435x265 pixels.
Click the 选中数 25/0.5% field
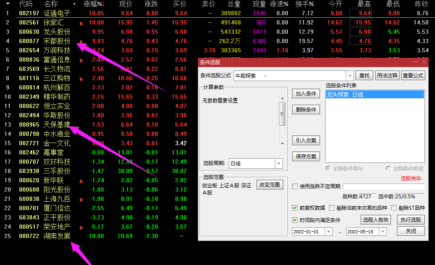click(410, 196)
